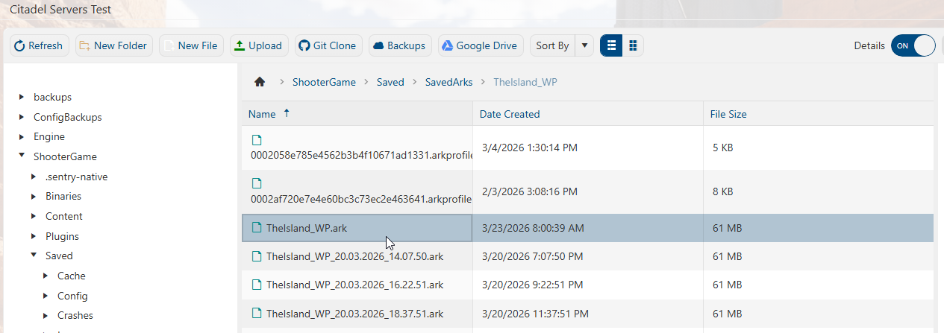The height and width of the screenshot is (333, 944).
Task: Toggle the Details switch off
Action: point(913,46)
